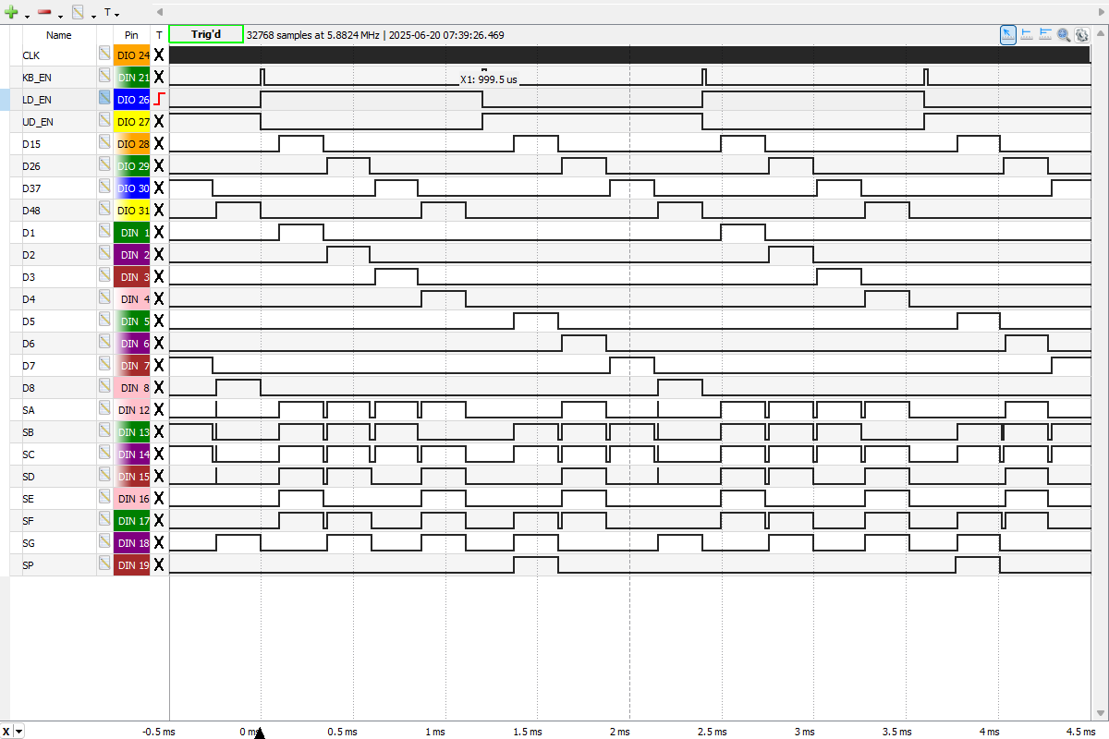Screen dimensions: 1109x739
Task: Select the pointer cursor mode icon
Action: click(1008, 34)
